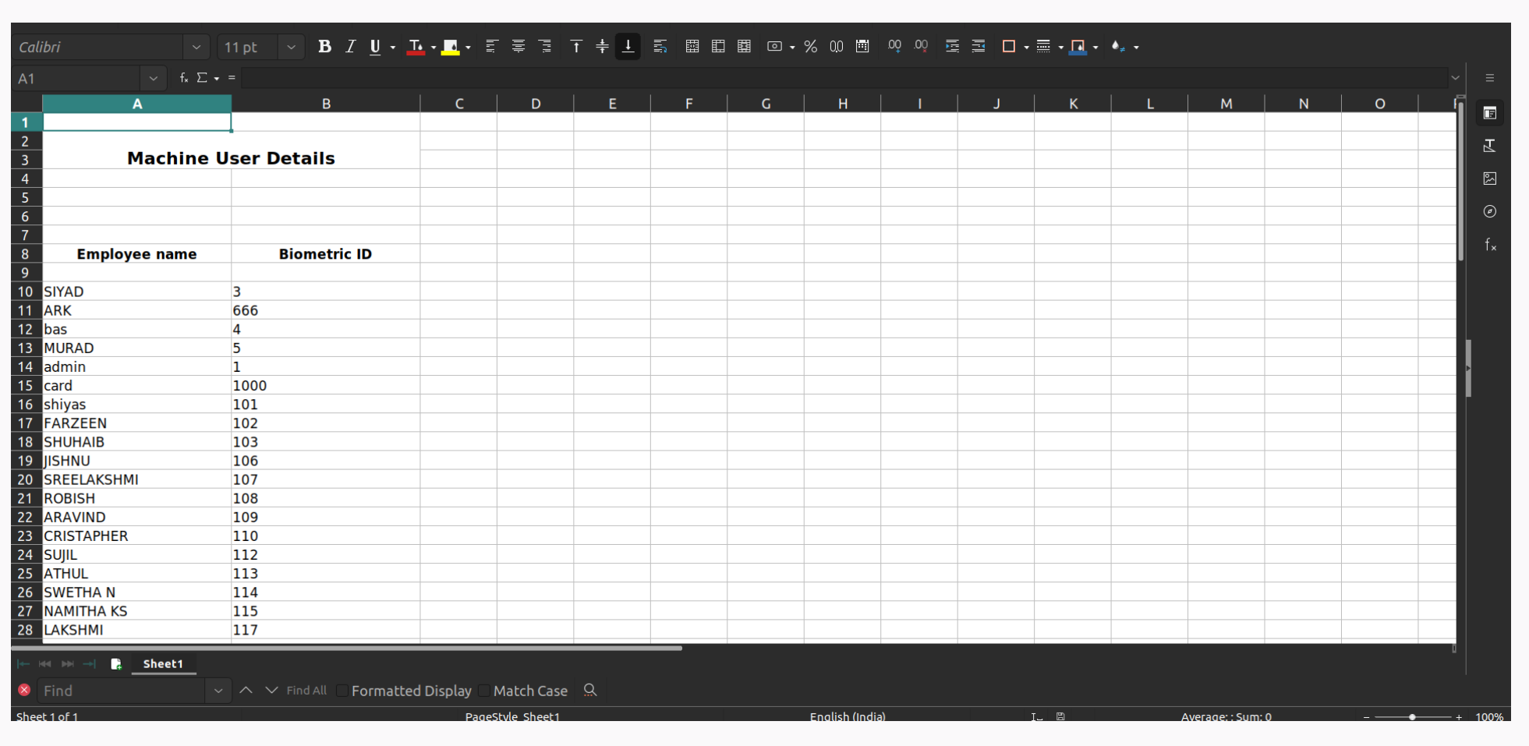Open the sidebar Gallery panel
Image resolution: width=1529 pixels, height=746 pixels.
pos(1490,179)
